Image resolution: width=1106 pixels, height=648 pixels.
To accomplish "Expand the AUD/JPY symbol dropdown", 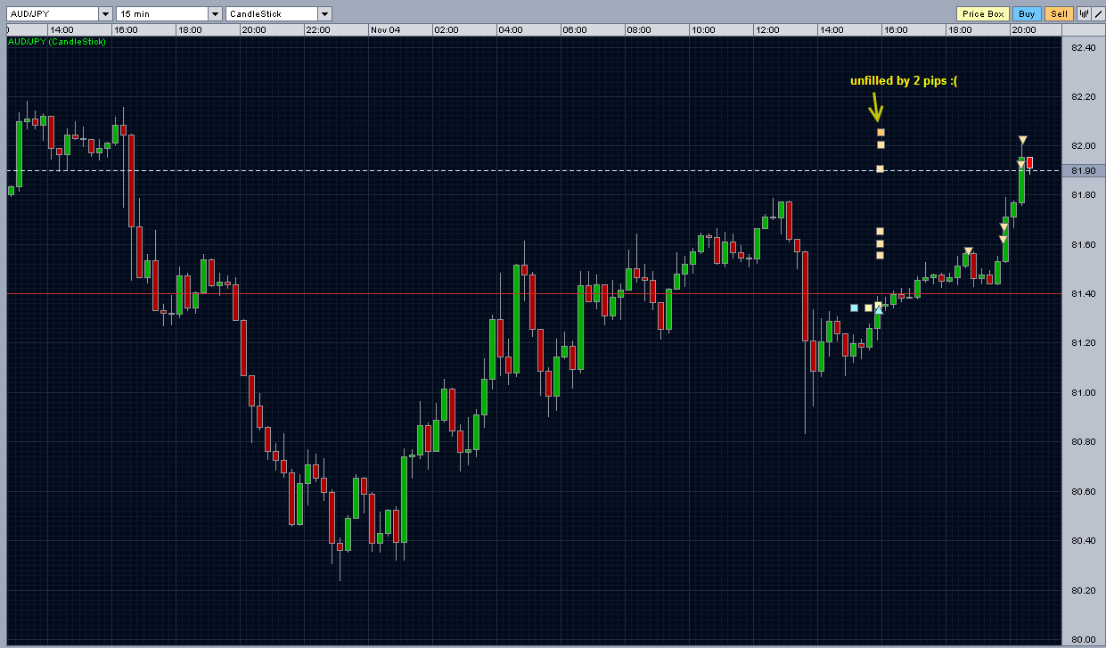I will click(105, 13).
